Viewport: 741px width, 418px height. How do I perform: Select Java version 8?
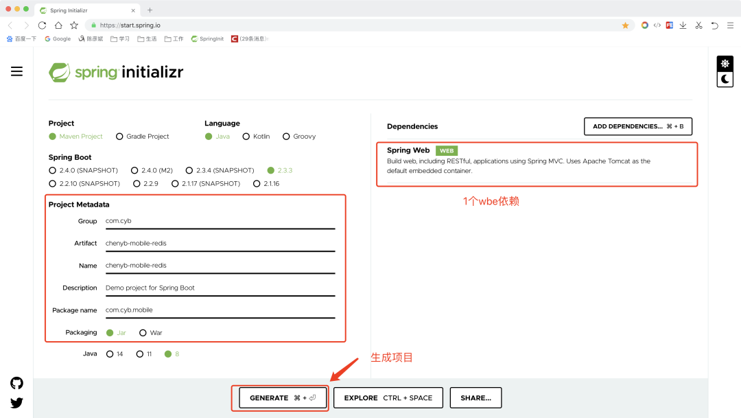pos(172,354)
